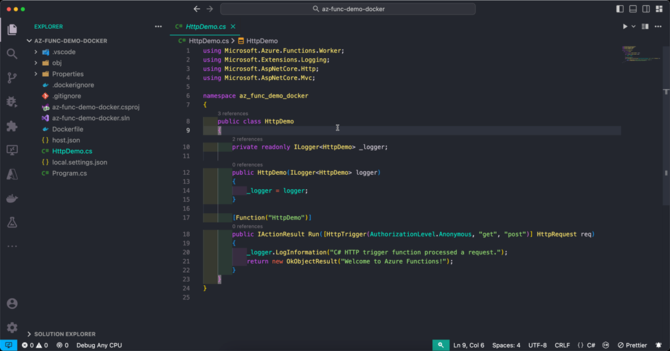Open the Extensions view
The image size is (670, 351).
[x=12, y=126]
